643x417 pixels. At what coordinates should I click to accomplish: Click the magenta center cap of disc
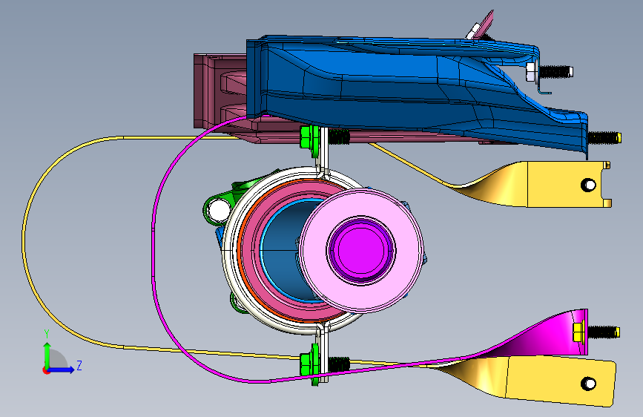pyautogui.click(x=361, y=250)
